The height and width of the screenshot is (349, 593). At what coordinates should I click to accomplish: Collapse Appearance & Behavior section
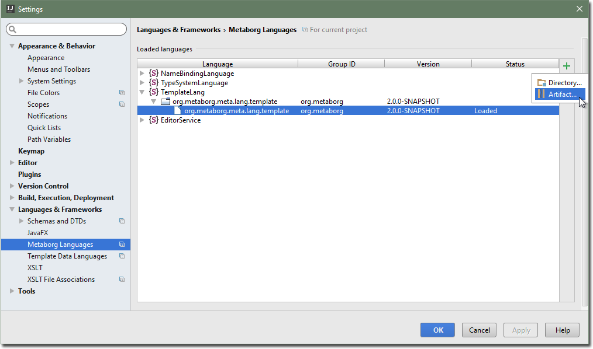coord(12,46)
